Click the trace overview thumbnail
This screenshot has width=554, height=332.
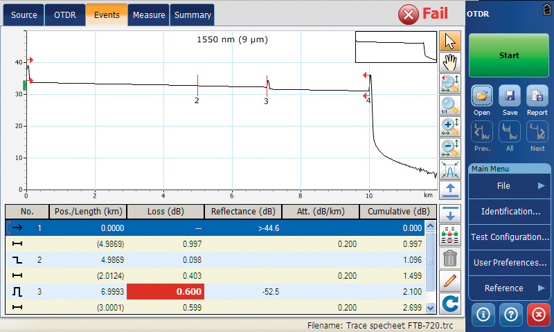395,46
